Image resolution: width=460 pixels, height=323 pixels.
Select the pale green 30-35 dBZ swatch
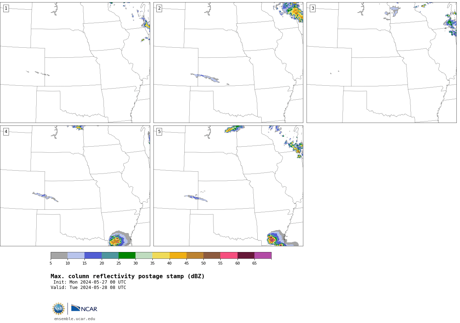click(x=144, y=255)
